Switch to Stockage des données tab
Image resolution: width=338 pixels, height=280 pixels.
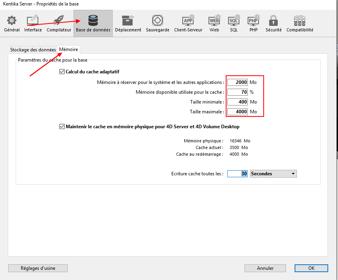(x=33, y=50)
